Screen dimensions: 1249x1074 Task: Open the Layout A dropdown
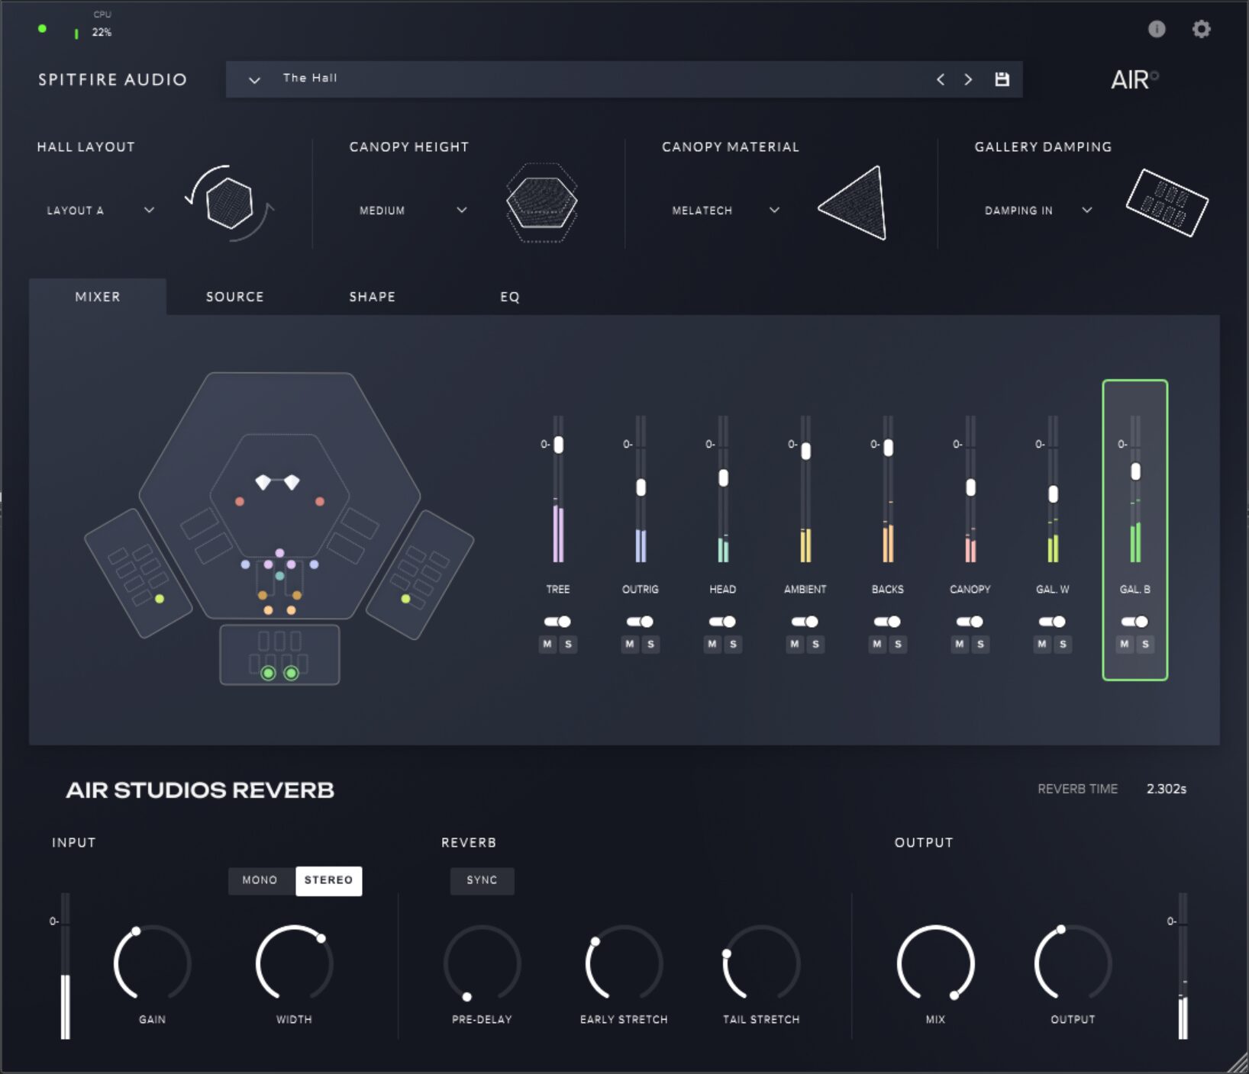[x=100, y=210]
